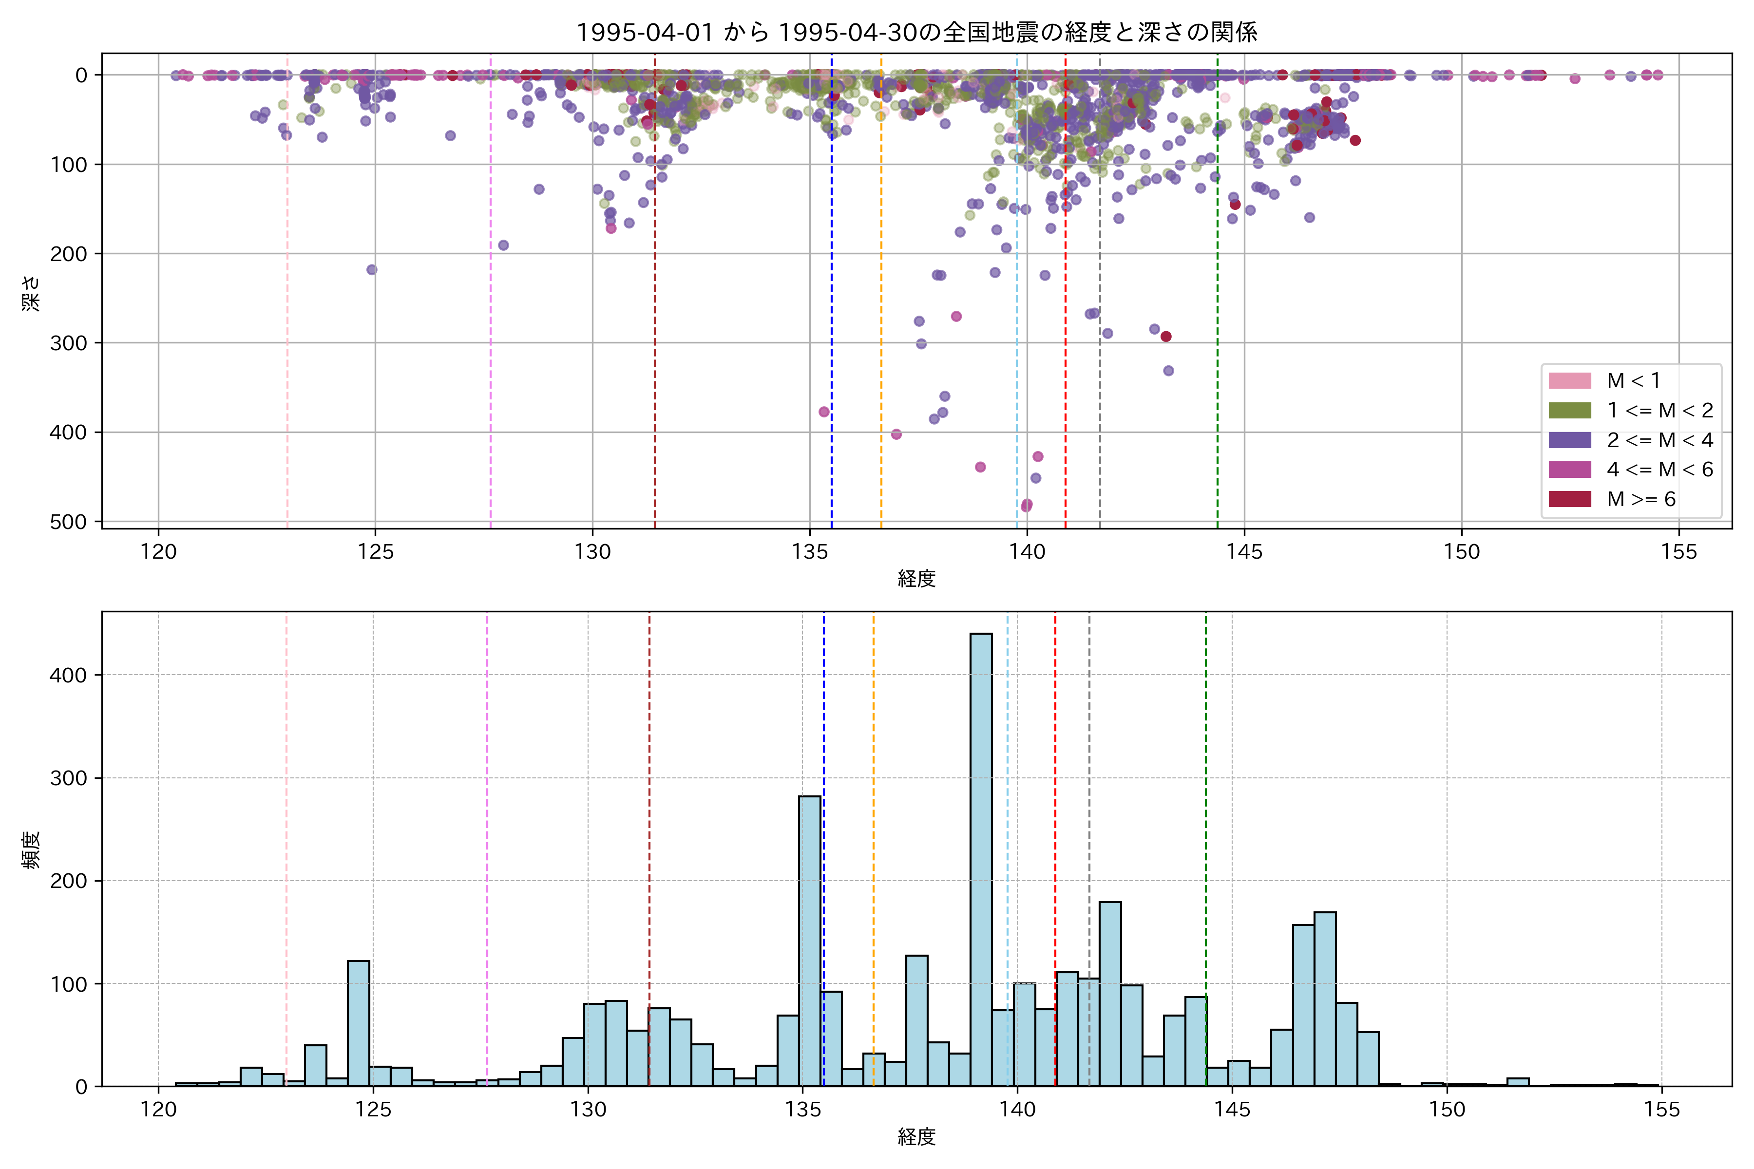The height and width of the screenshot is (1169, 1754).
Task: Click the pink M < 1 legend swatch
Action: 1570,381
